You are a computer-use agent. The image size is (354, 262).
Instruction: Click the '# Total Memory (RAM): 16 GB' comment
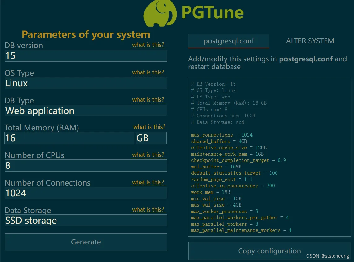pyautogui.click(x=229, y=103)
